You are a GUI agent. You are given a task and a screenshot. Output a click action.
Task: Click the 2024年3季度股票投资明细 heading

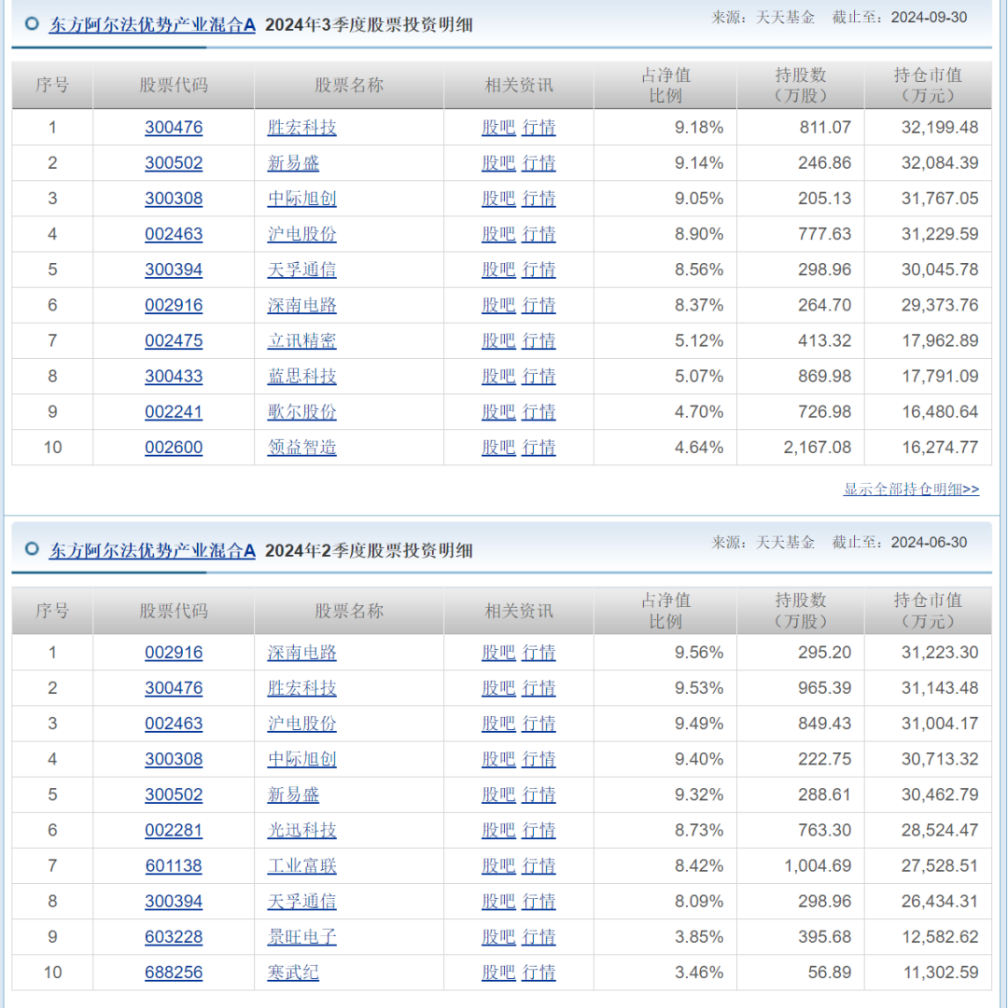369,25
